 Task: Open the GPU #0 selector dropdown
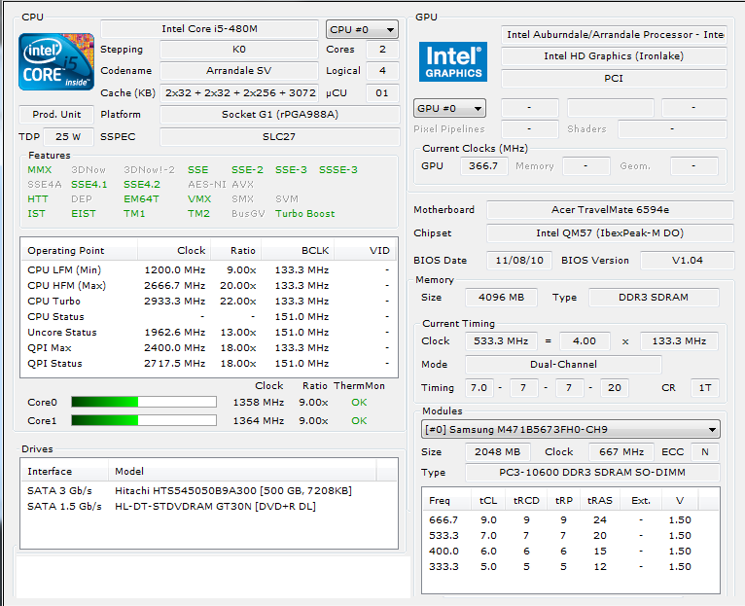click(449, 108)
